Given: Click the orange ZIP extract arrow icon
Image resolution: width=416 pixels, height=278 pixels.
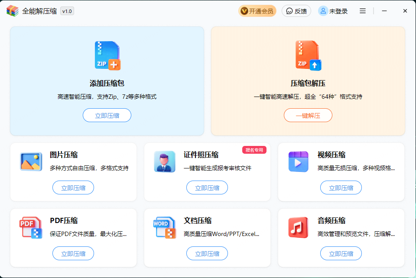Looking at the screenshot, I should (308, 55).
